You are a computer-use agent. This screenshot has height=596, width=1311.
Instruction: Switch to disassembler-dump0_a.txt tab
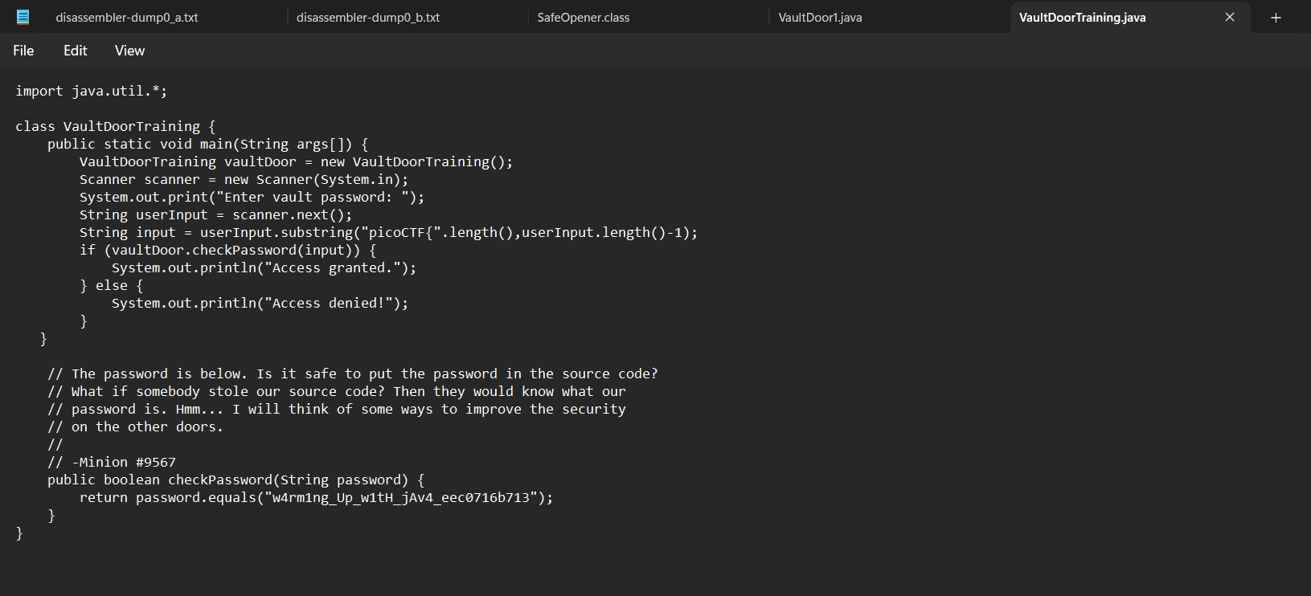(127, 18)
